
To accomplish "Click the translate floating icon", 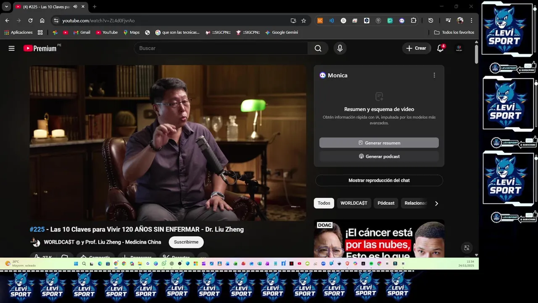I will (x=466, y=248).
